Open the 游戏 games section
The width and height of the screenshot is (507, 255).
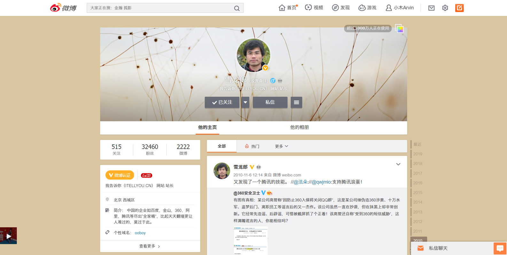coord(367,8)
